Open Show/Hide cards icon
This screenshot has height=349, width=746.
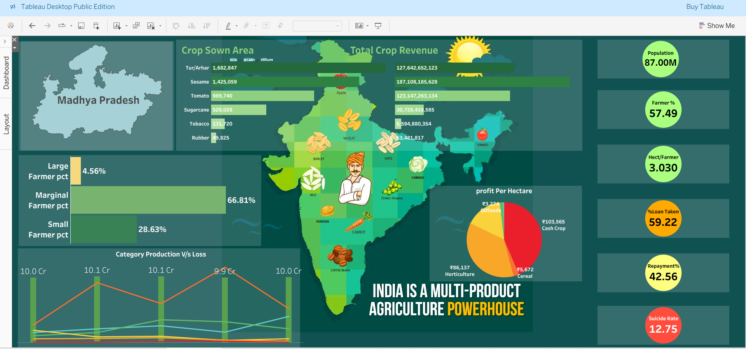click(359, 26)
